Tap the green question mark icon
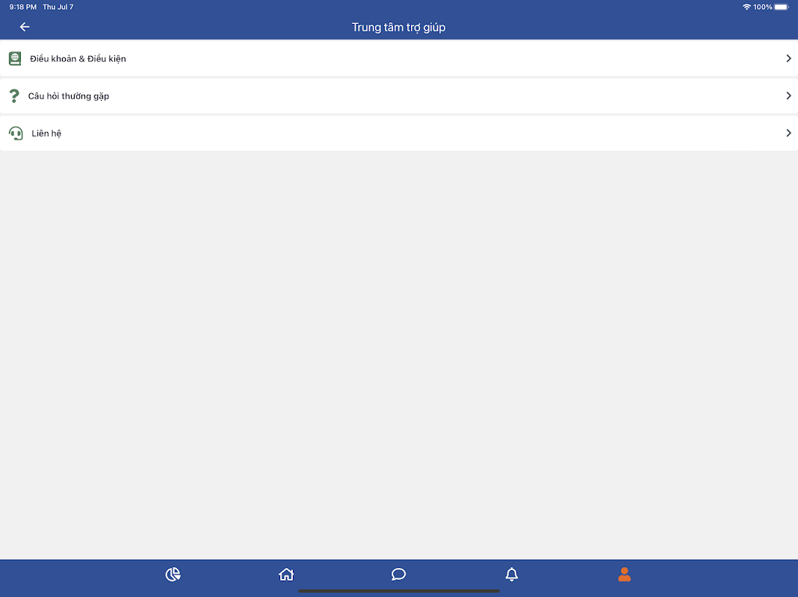This screenshot has width=798, height=597. tap(14, 96)
